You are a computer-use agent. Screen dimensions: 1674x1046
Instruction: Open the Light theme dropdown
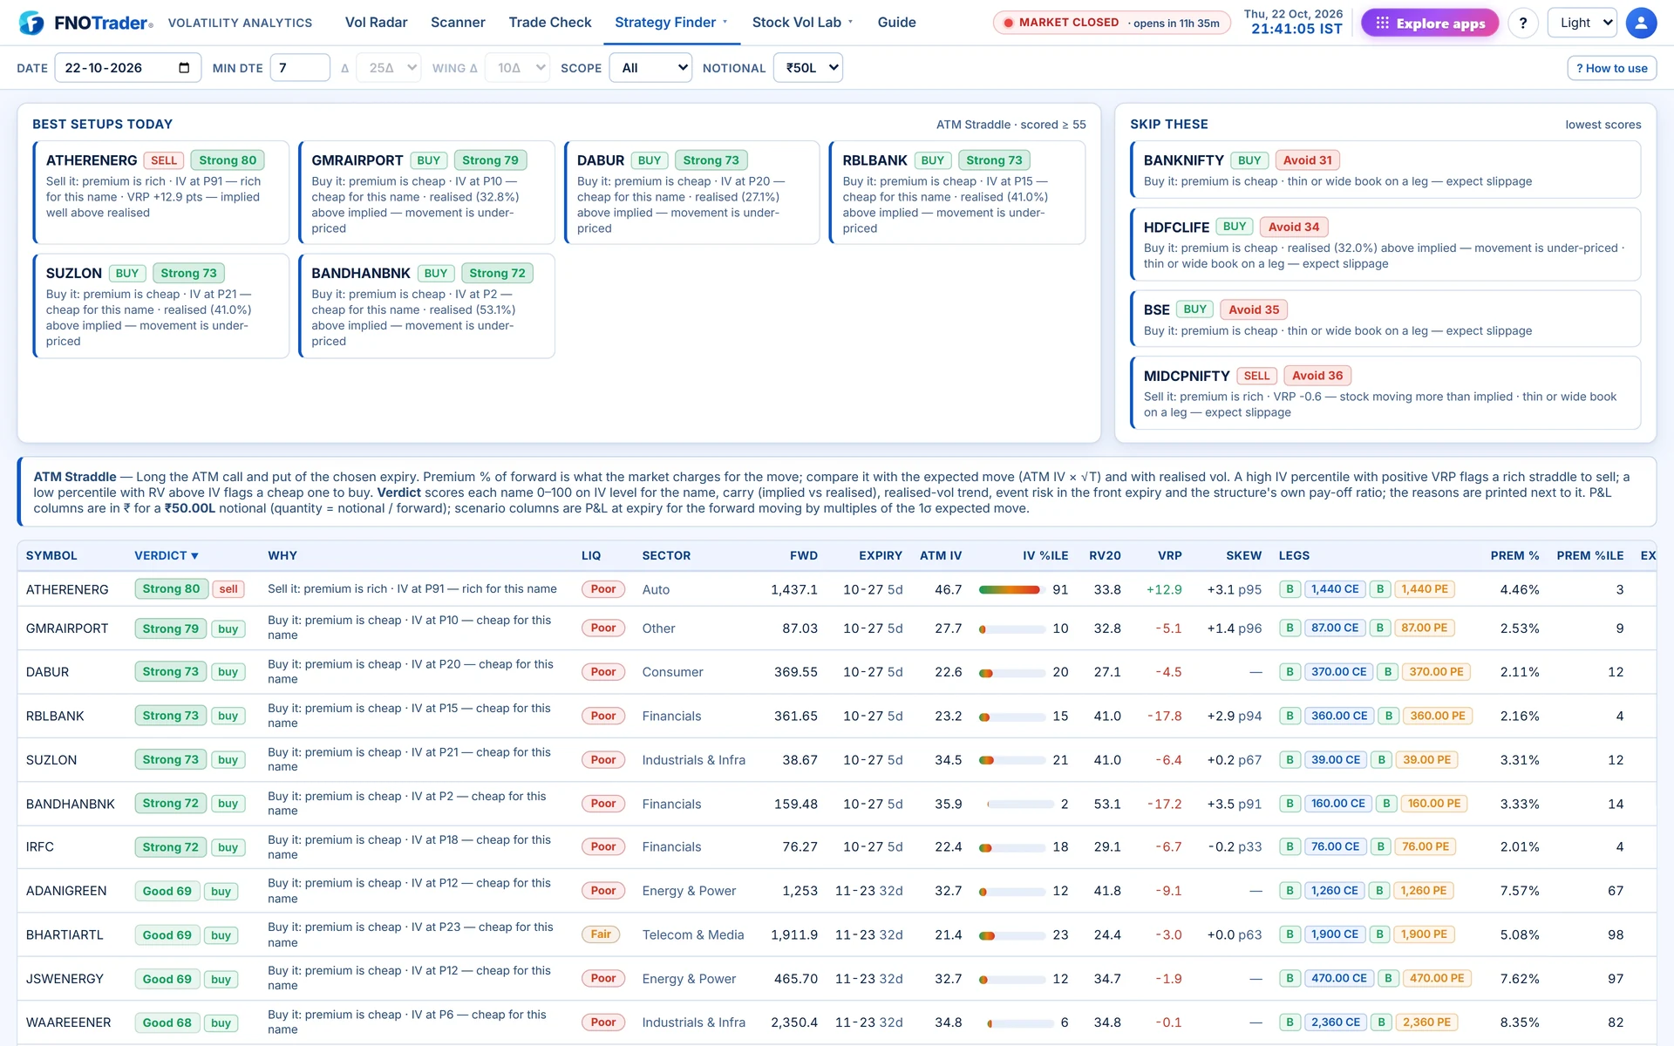(1582, 23)
